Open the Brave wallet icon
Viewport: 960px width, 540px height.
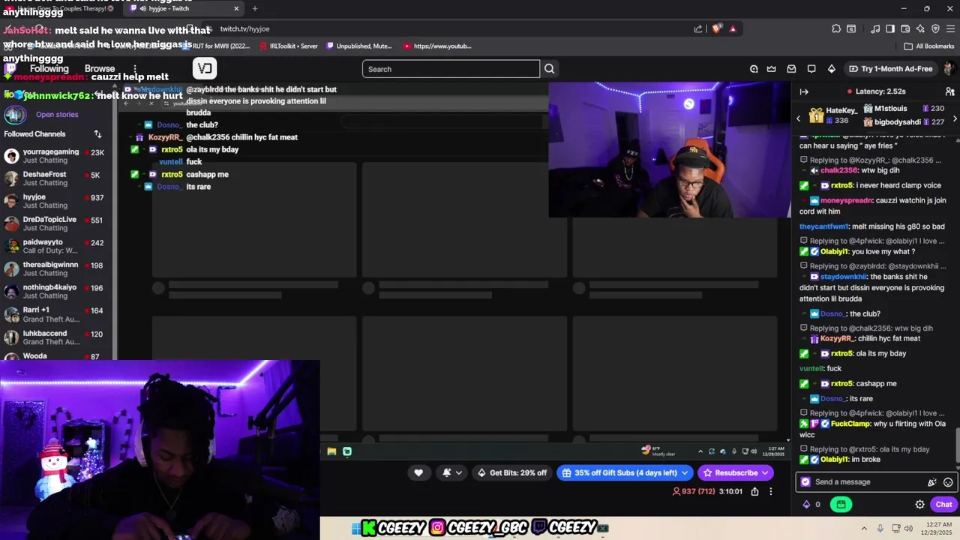(905, 29)
